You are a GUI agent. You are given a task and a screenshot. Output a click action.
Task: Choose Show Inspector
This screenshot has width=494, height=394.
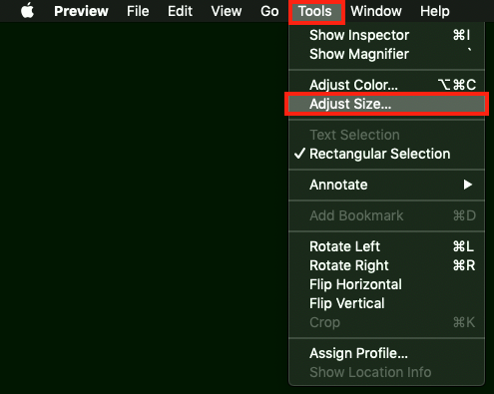click(386, 35)
